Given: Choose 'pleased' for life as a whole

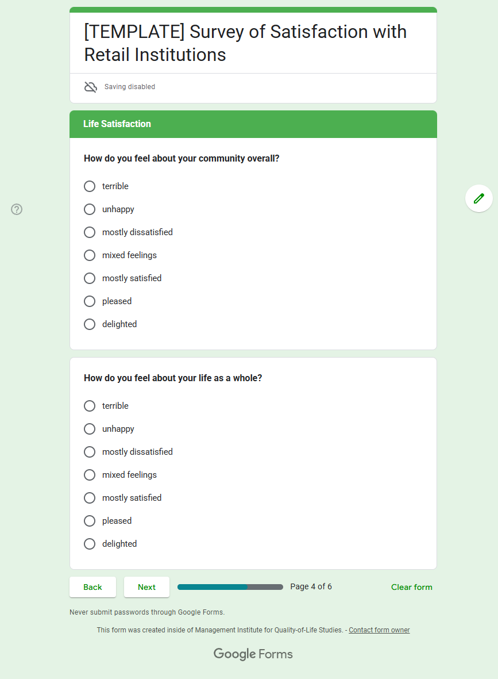Looking at the screenshot, I should [x=90, y=521].
